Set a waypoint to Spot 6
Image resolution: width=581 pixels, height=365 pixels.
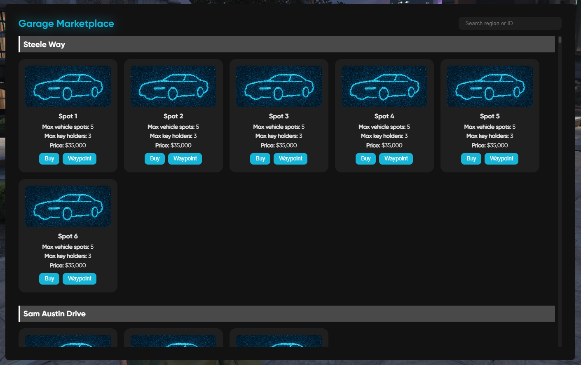[79, 278]
